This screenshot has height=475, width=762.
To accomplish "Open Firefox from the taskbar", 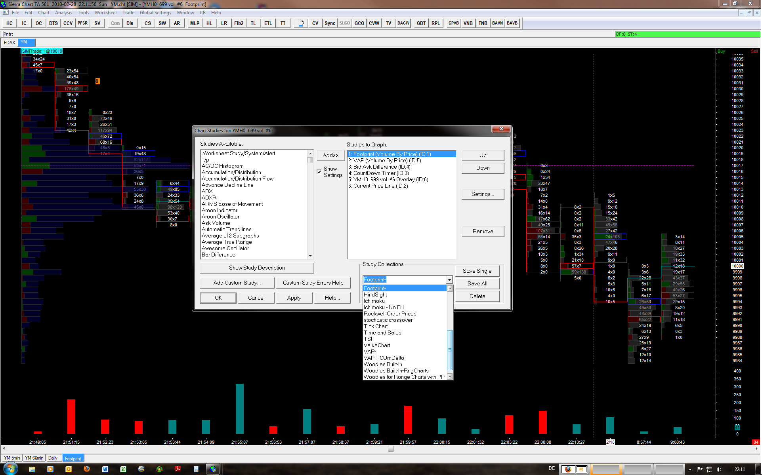I will [x=87, y=469].
